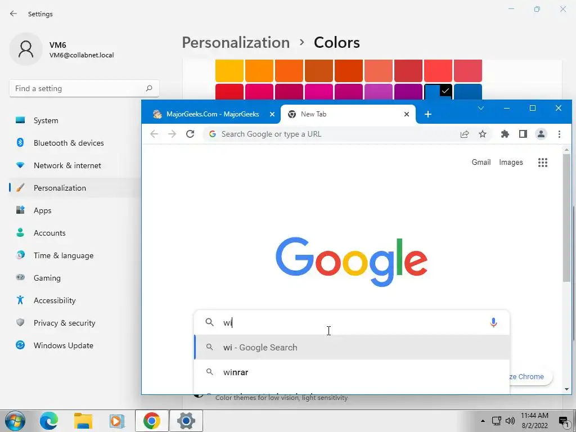This screenshot has width=576, height=432.
Task: Click the Images link
Action: (511, 163)
